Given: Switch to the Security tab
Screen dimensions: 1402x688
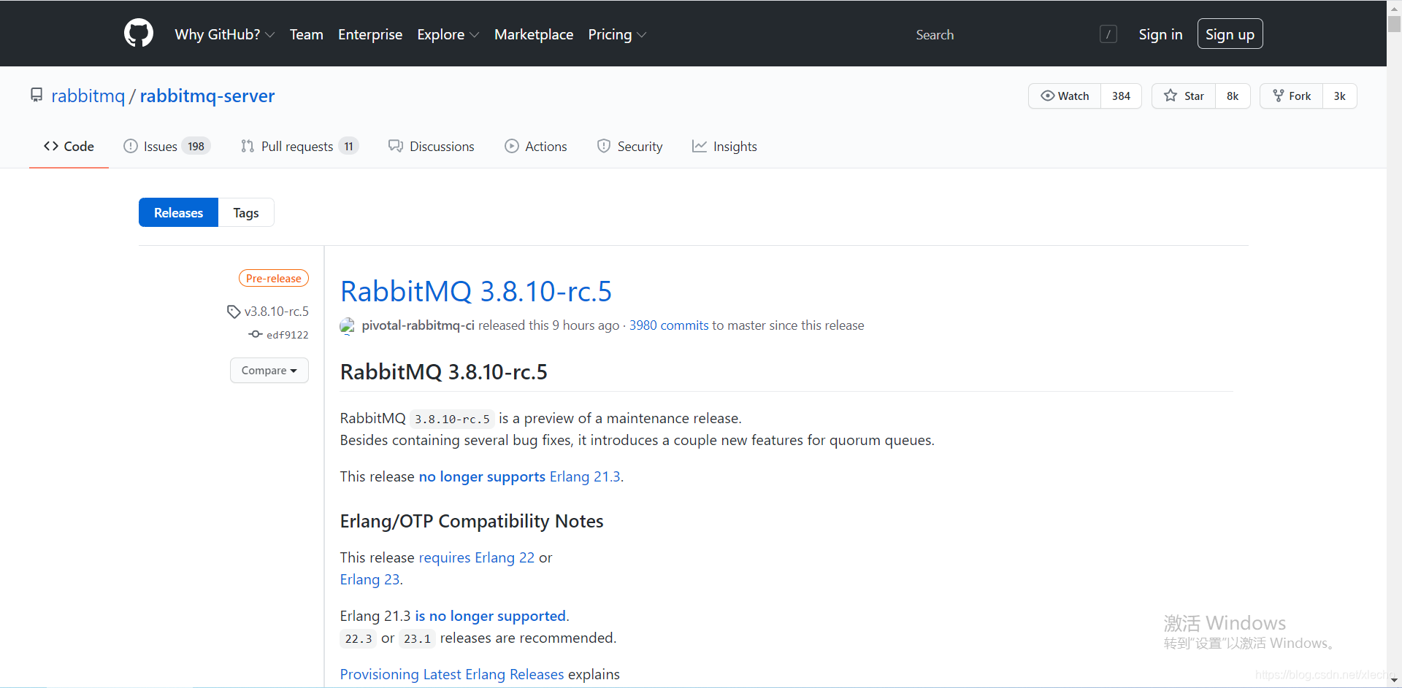Looking at the screenshot, I should click(x=629, y=147).
